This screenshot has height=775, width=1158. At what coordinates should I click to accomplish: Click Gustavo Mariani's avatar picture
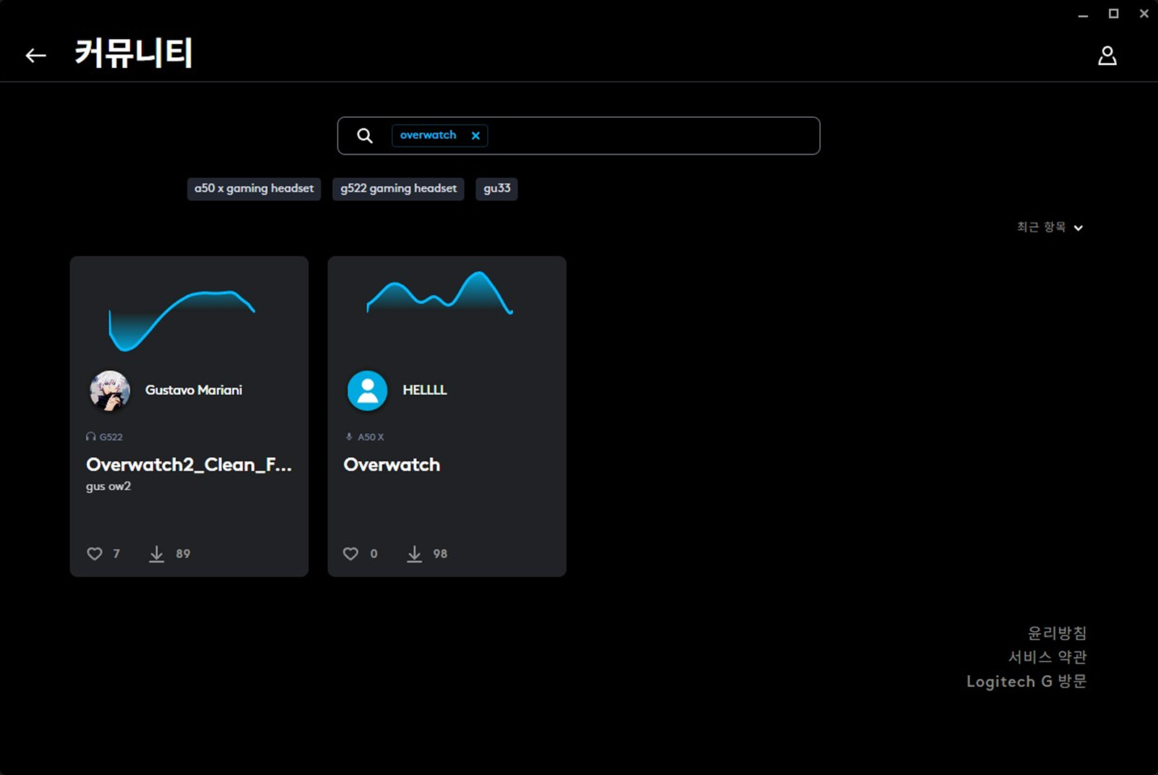click(x=110, y=390)
